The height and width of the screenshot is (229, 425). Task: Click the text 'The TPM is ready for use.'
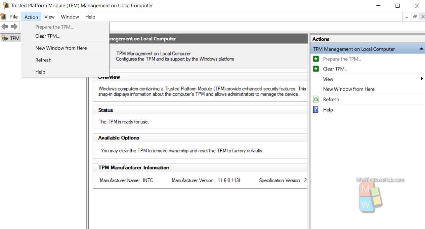point(124,122)
